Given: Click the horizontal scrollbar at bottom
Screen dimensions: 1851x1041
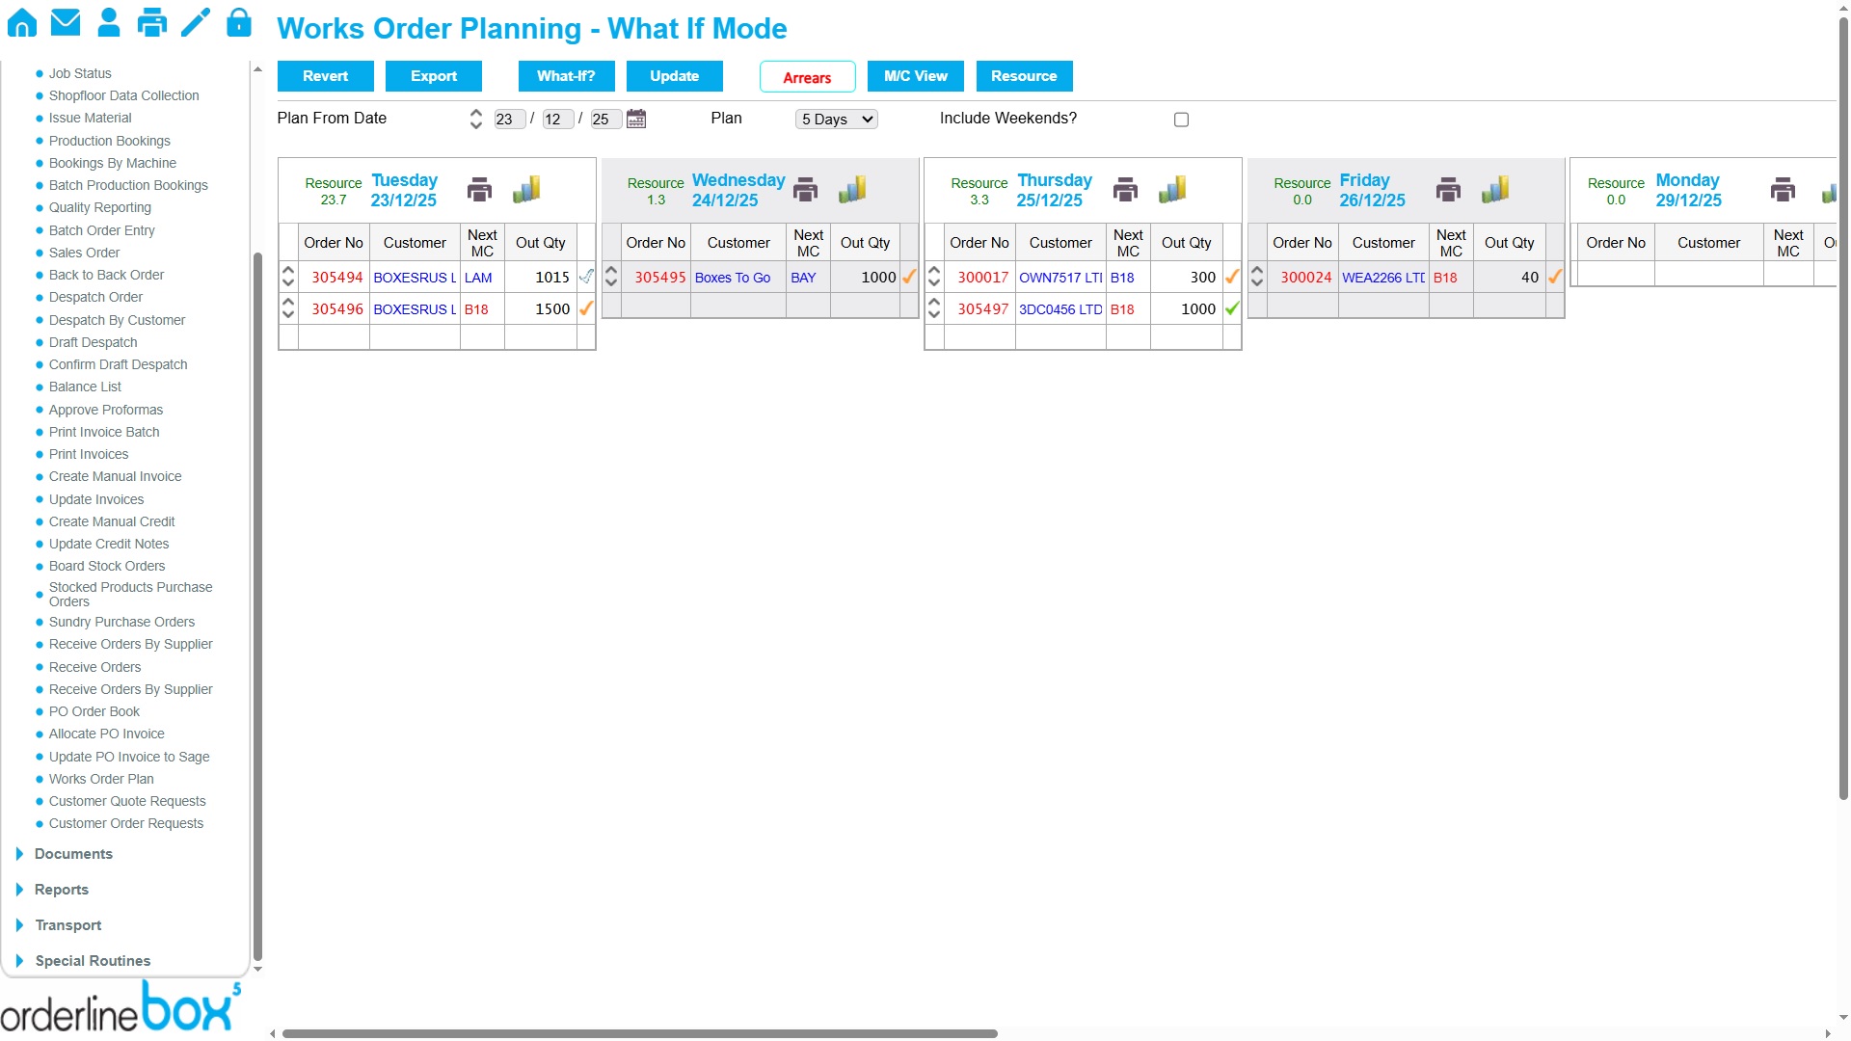Looking at the screenshot, I should [639, 1033].
